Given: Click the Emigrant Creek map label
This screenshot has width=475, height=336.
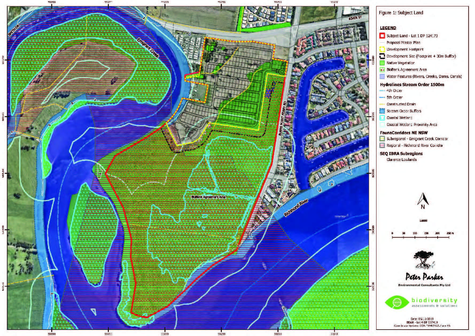Looking at the screenshot, I should pyautogui.click(x=148, y=48).
